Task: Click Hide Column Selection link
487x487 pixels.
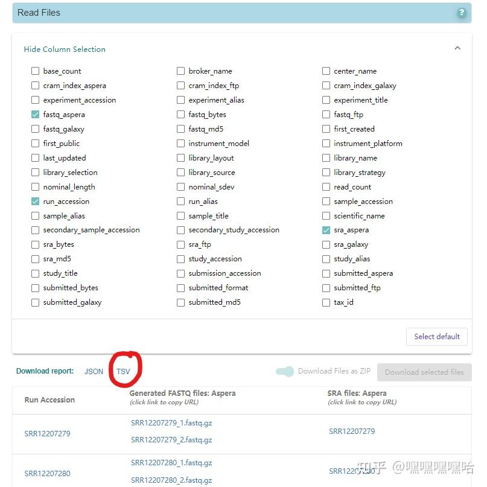Action: click(65, 49)
